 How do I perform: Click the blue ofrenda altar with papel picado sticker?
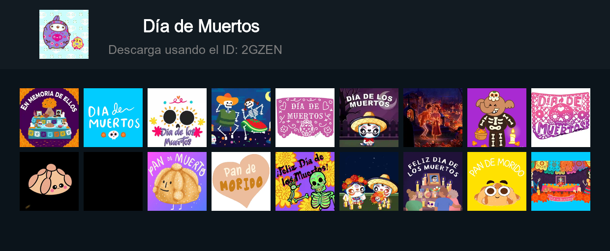pyautogui.click(x=561, y=181)
